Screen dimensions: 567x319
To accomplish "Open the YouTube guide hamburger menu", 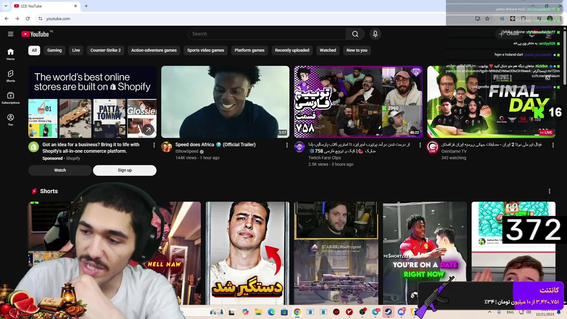I will tap(11, 34).
